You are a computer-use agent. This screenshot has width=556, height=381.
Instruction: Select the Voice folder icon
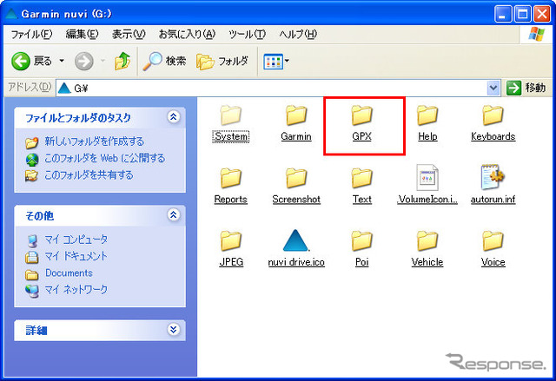pyautogui.click(x=493, y=240)
